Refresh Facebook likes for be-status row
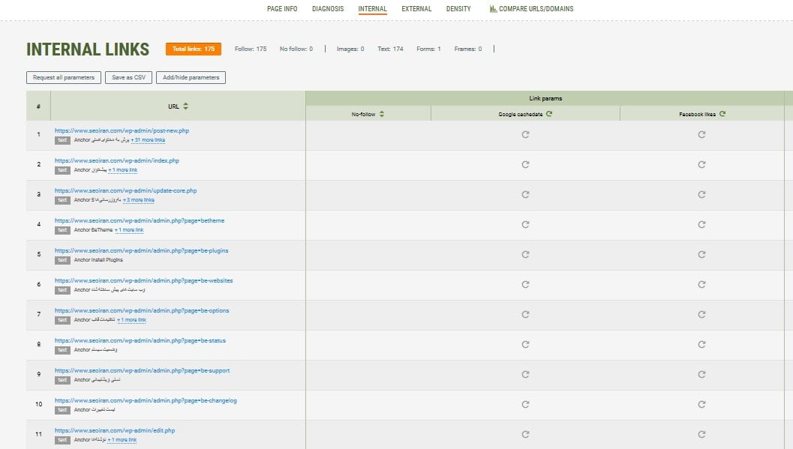 pyautogui.click(x=701, y=344)
